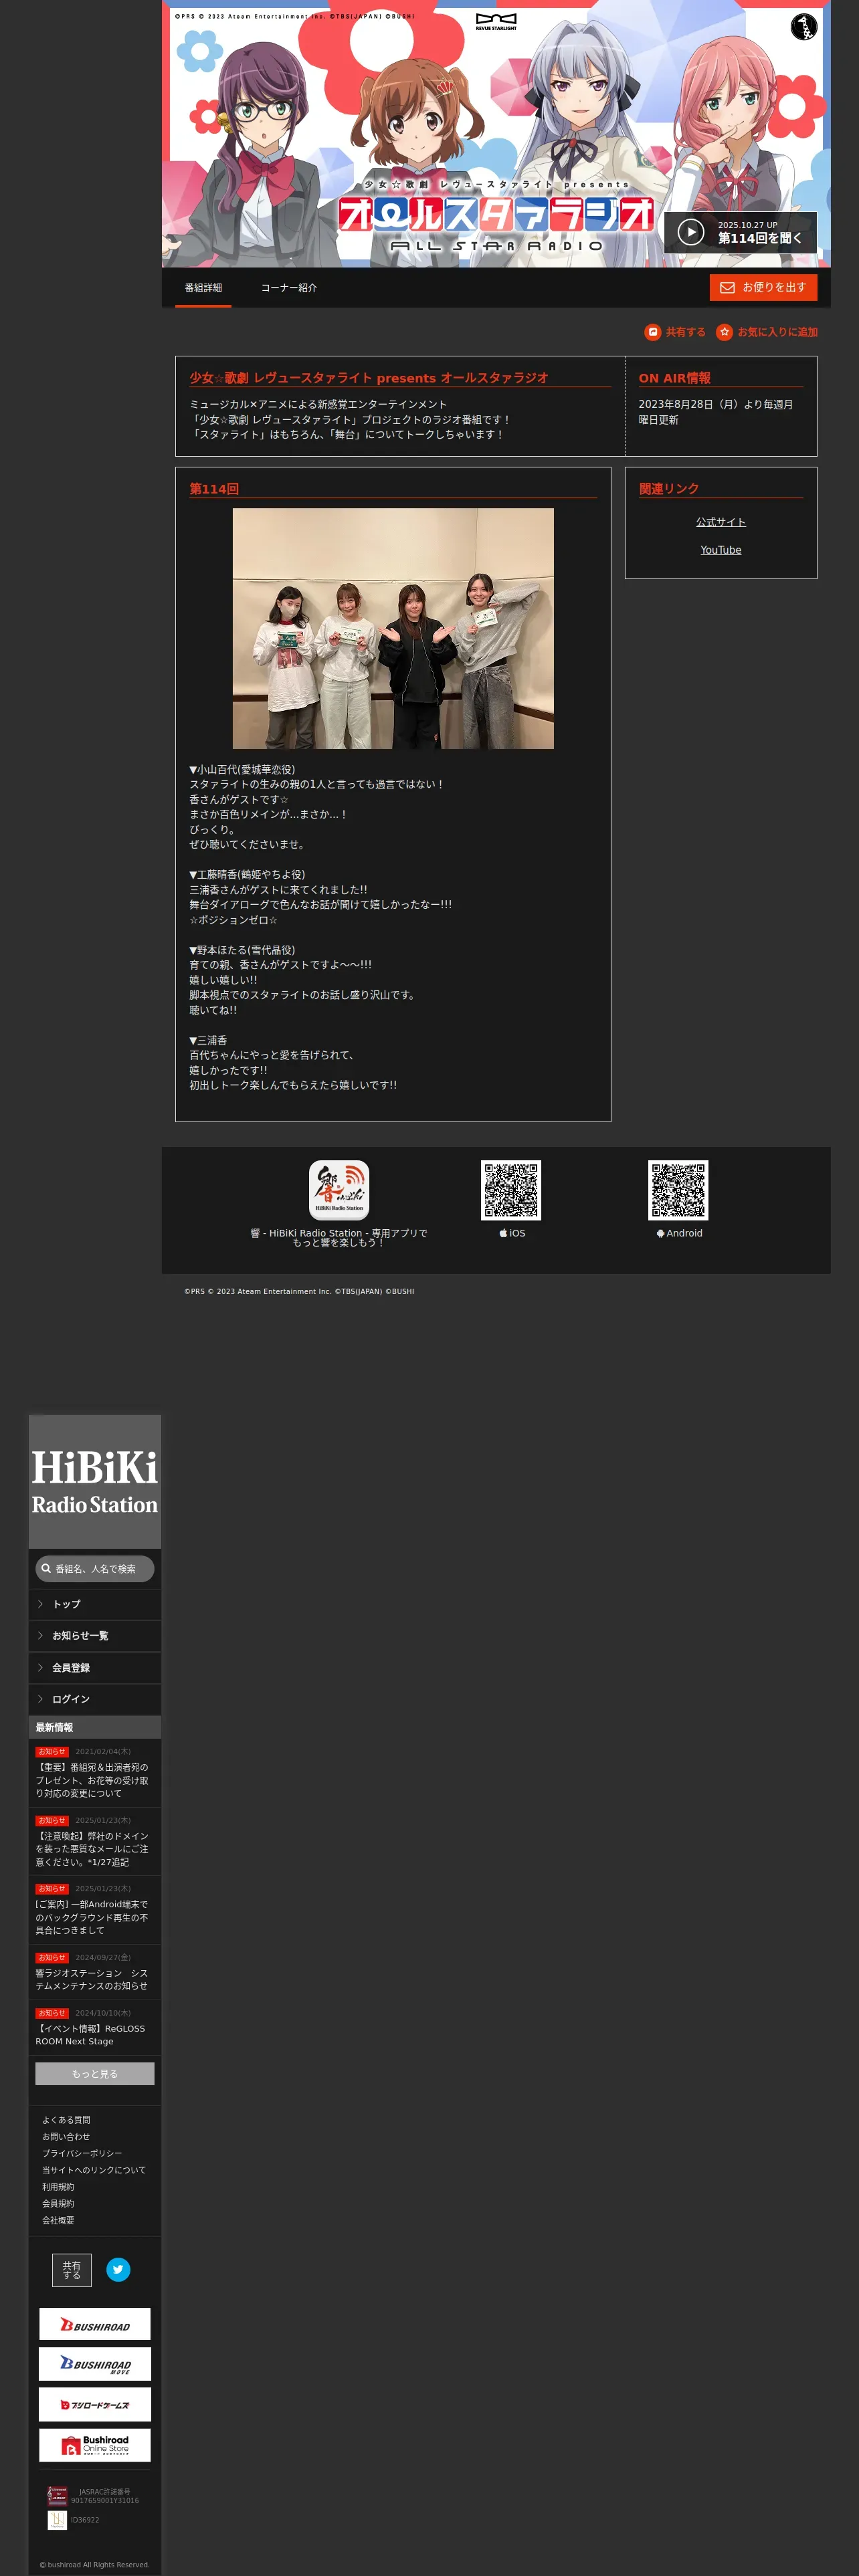The image size is (859, 2576).
Task: Click the Android robot label icon
Action: (x=660, y=1233)
